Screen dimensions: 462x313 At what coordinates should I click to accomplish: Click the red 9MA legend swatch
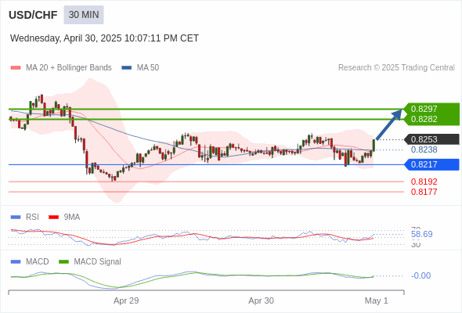tap(53, 218)
